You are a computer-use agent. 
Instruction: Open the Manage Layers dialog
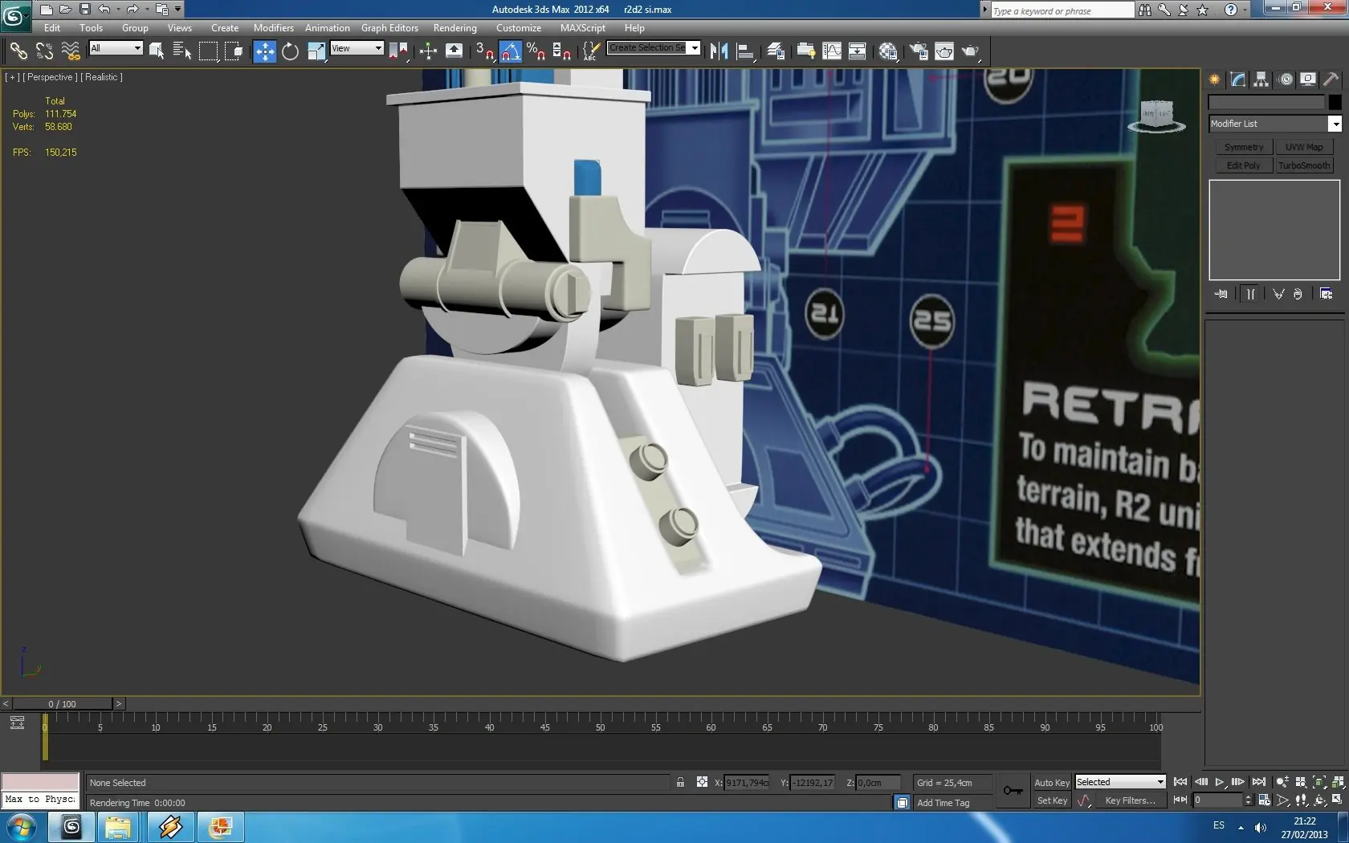[x=776, y=51]
